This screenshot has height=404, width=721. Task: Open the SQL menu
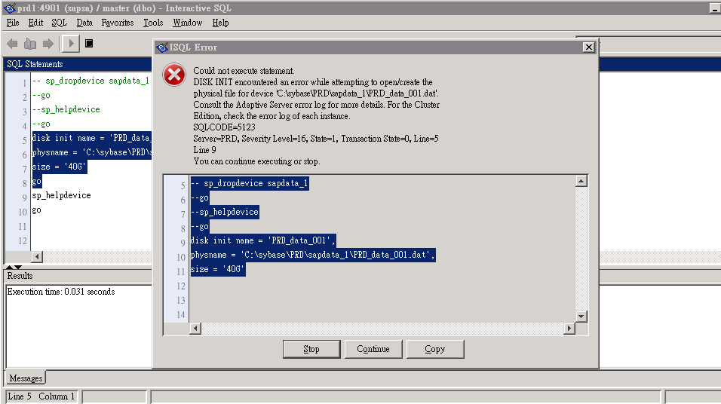coord(59,23)
